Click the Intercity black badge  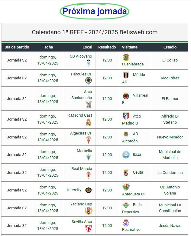[89, 190]
